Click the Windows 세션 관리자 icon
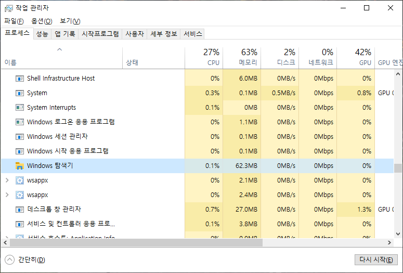 point(20,137)
